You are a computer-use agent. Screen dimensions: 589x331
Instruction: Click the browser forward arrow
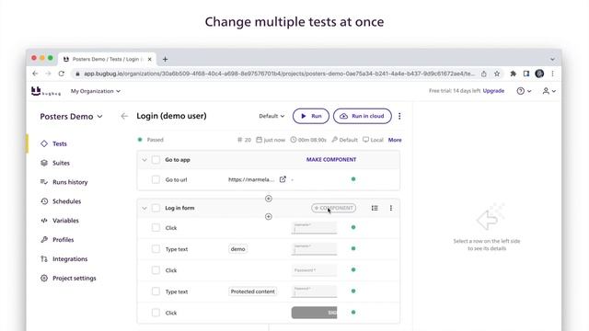pos(48,74)
